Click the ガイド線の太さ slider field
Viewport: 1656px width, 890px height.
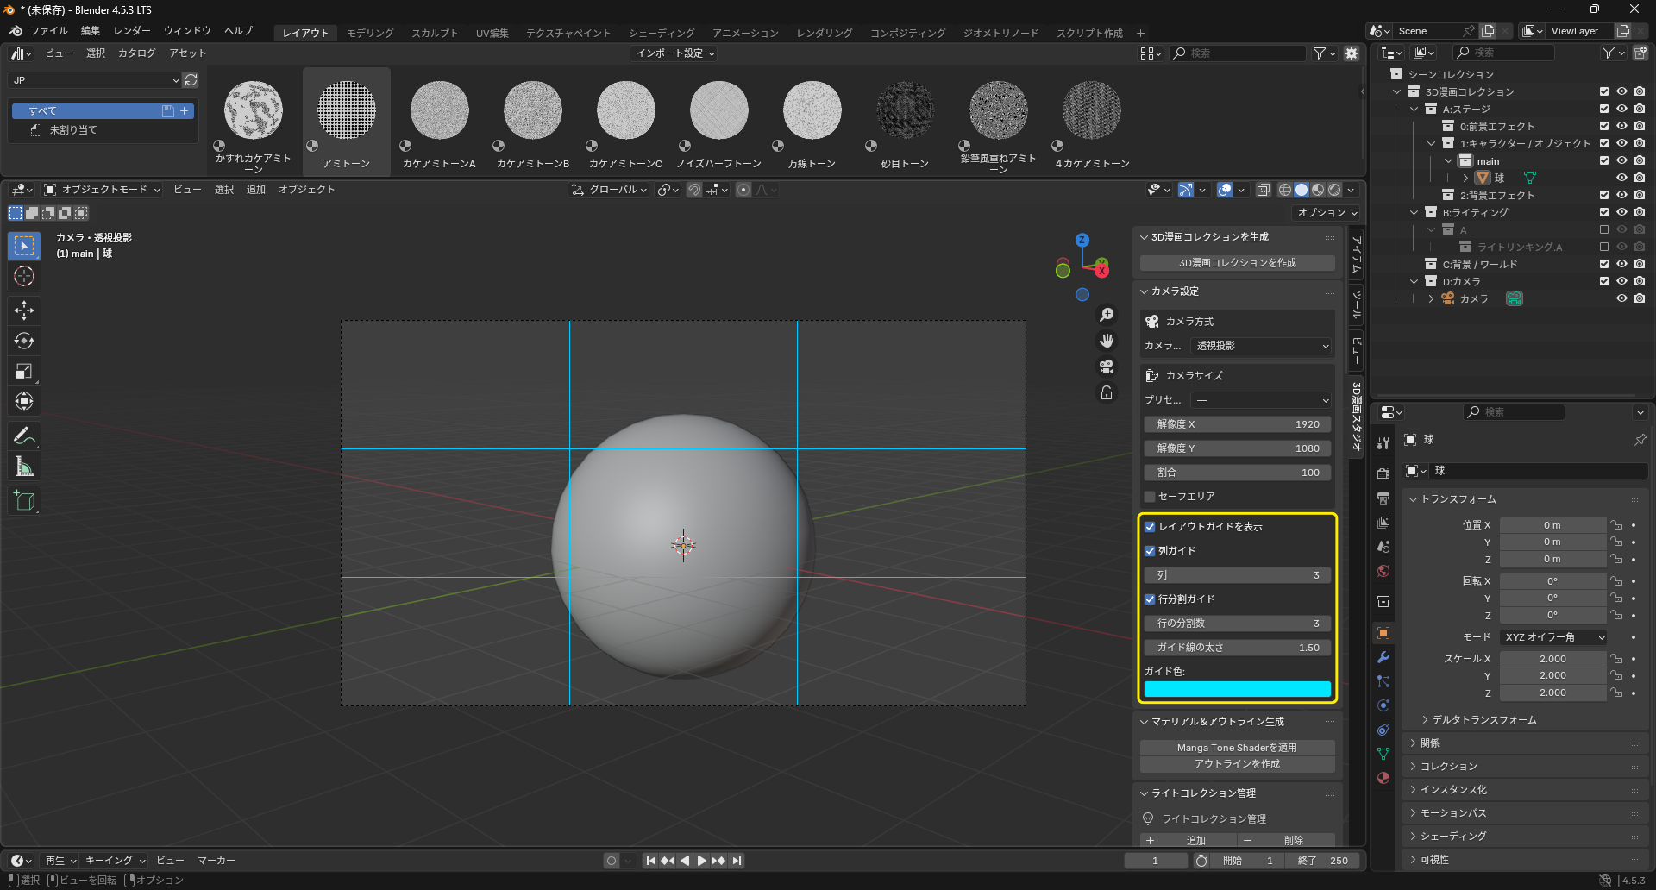[1237, 648]
